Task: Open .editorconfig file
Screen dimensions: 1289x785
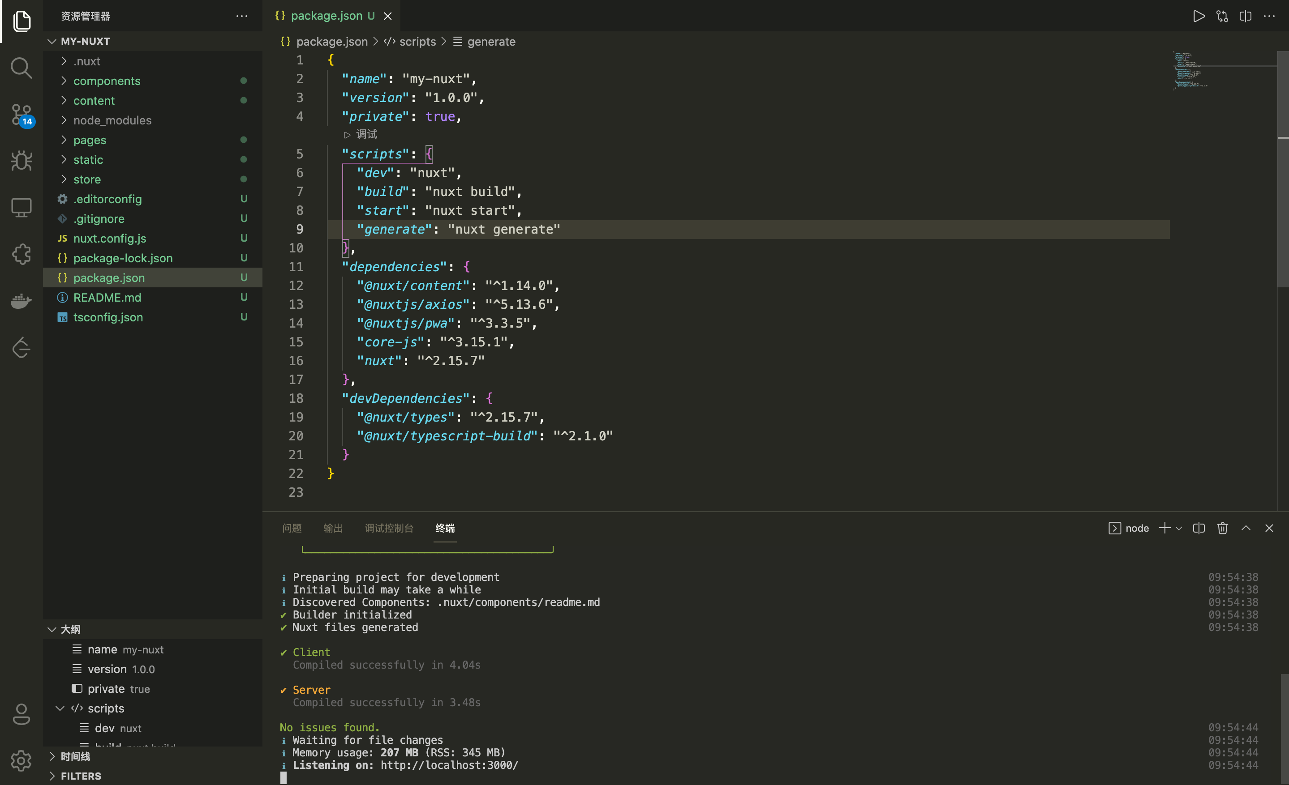Action: click(153, 199)
